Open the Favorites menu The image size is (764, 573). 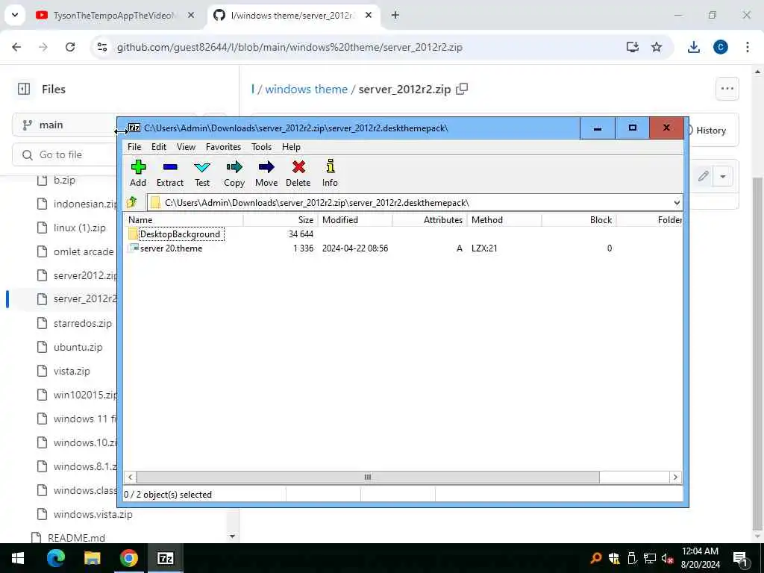223,147
